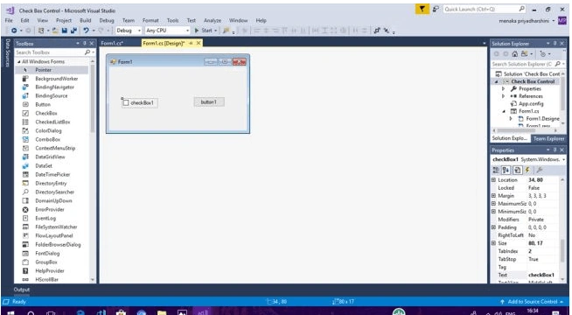
Task: Choose the GroupBox toolbox control
Action: 46,262
